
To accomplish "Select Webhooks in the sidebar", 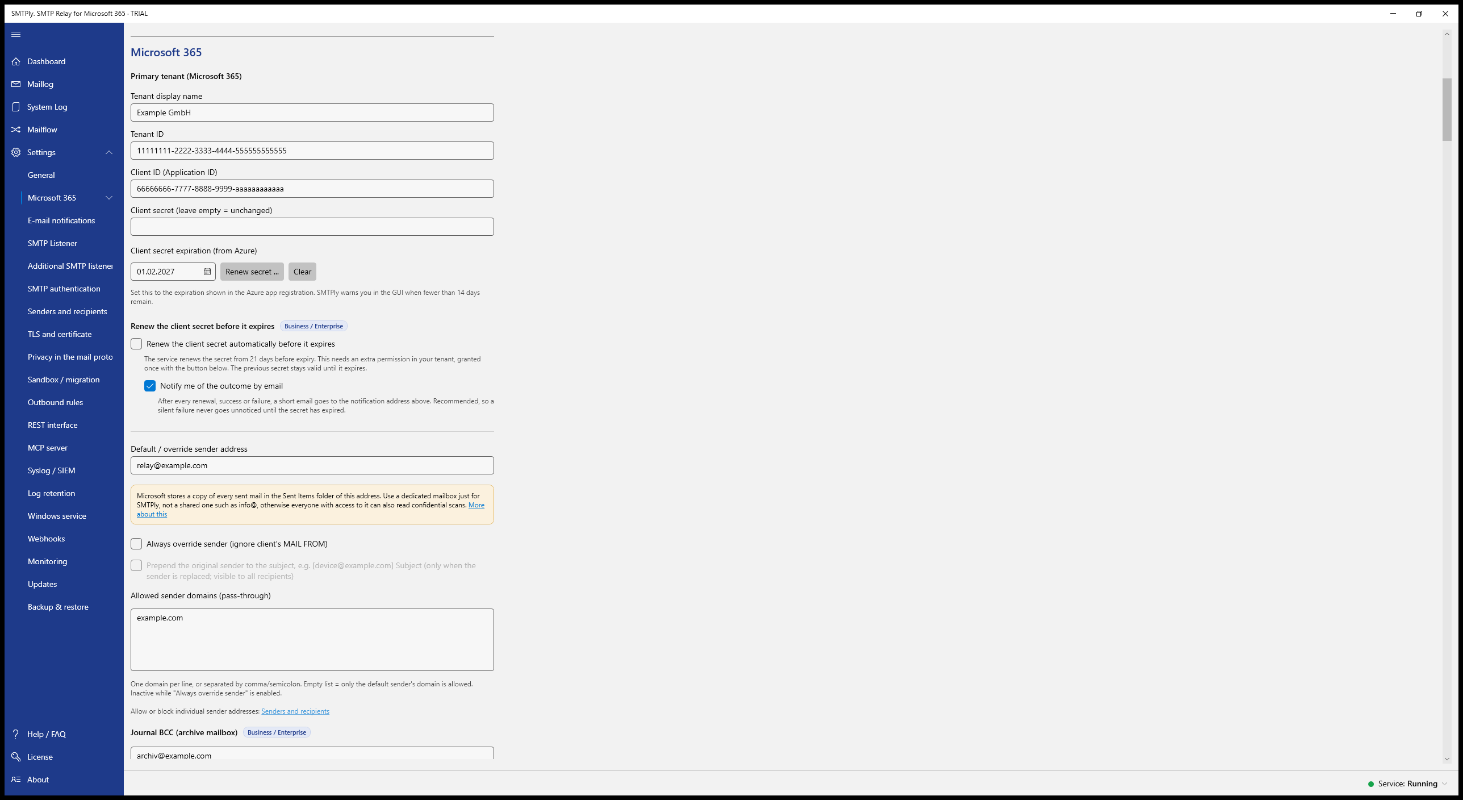I will (46, 539).
